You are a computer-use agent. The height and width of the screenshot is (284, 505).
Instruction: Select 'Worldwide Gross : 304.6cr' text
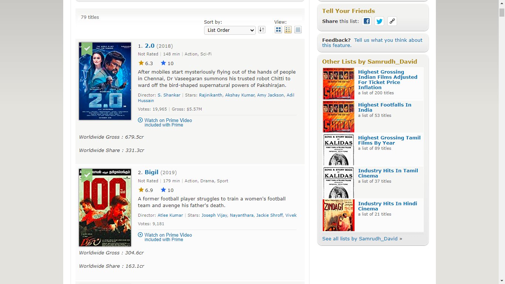click(111, 253)
